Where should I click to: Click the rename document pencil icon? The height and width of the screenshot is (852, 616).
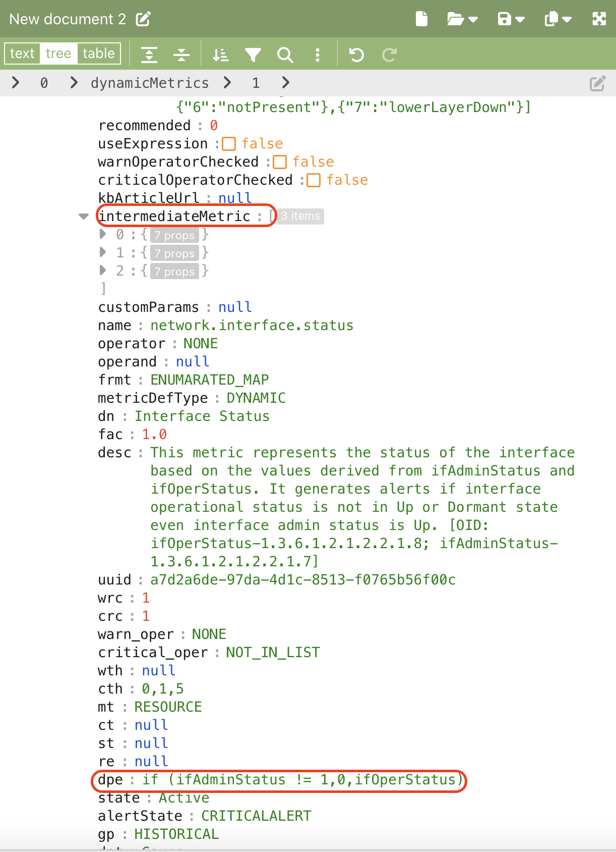tap(143, 19)
